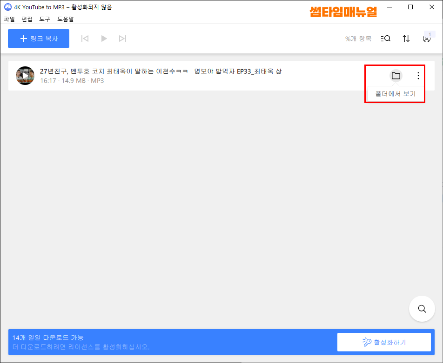Close the application window

point(432,7)
